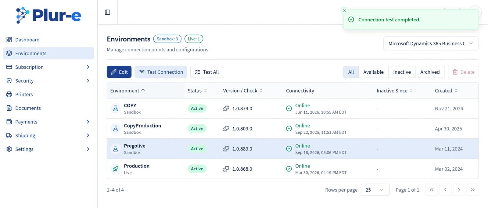Sort by Created column
This screenshot has height=208, width=488.
coord(446,91)
